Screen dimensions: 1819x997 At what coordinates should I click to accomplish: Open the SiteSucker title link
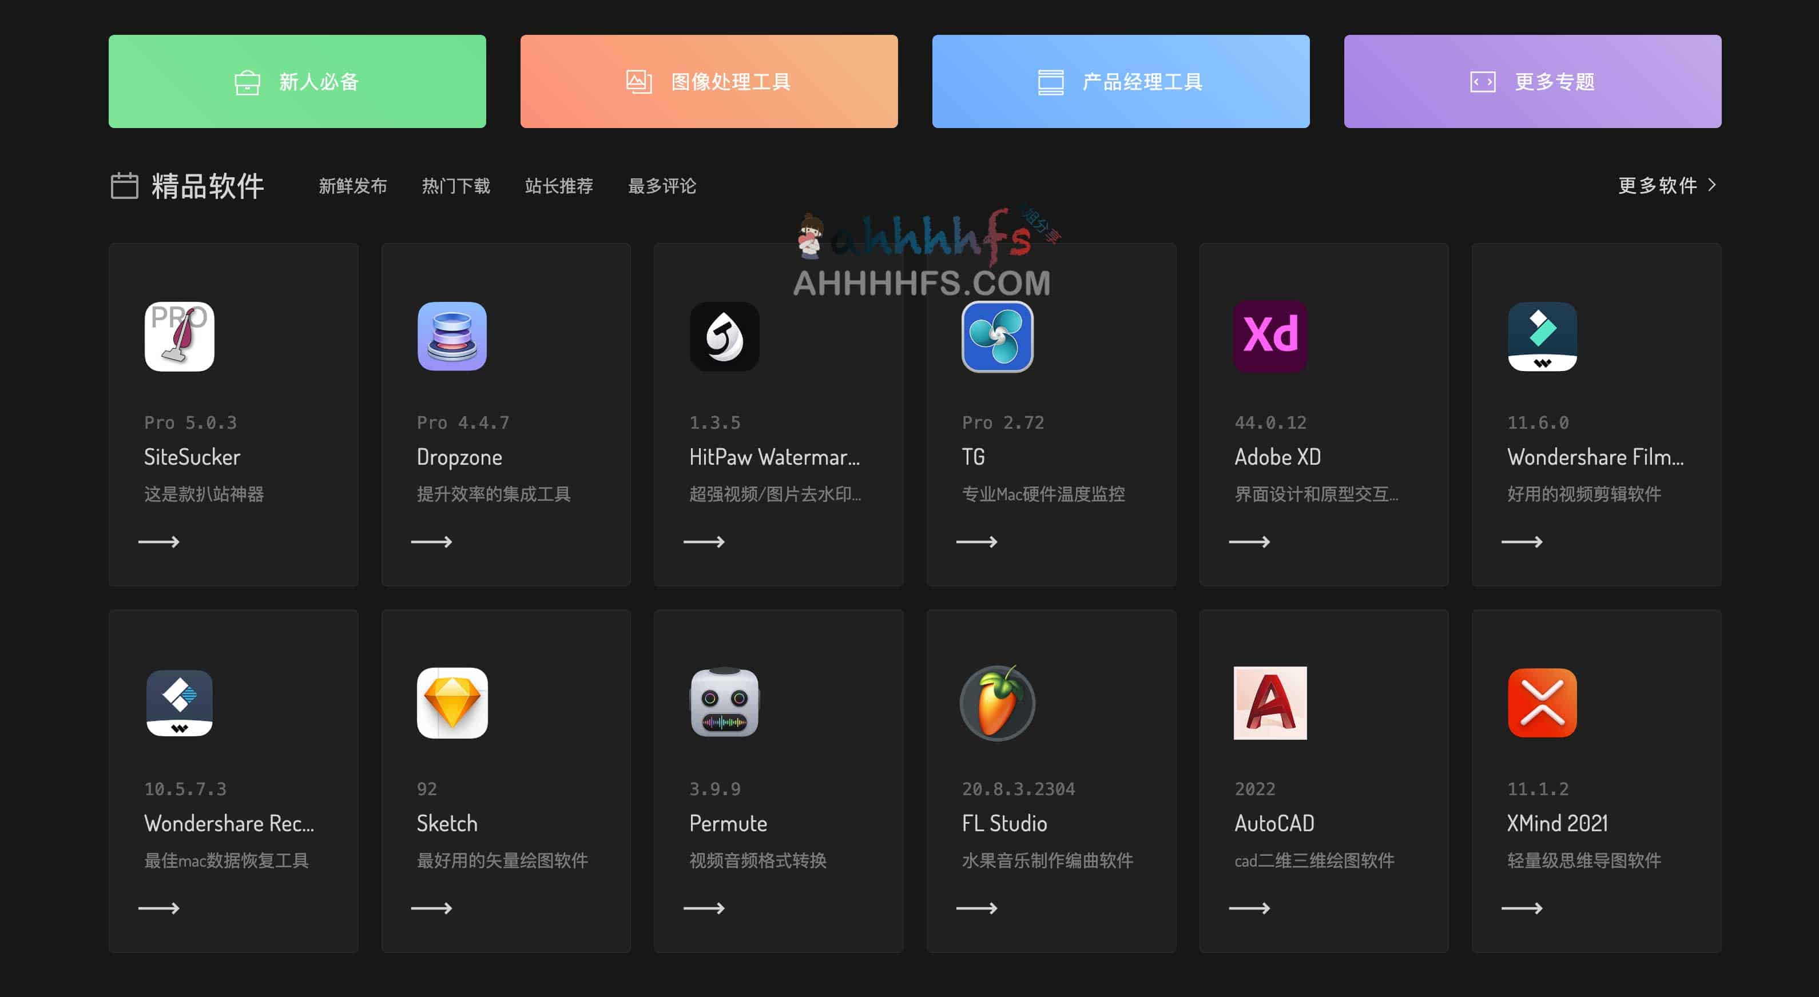tap(192, 457)
